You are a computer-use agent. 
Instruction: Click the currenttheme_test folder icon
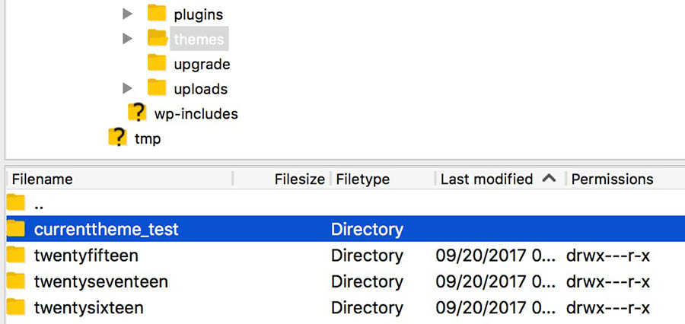16,229
